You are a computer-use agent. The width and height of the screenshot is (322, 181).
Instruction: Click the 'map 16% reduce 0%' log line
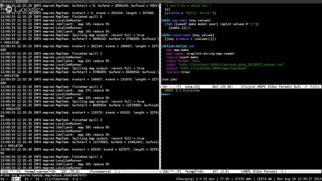point(55,31)
